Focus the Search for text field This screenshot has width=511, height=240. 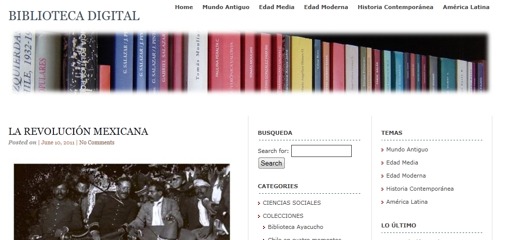click(x=322, y=151)
